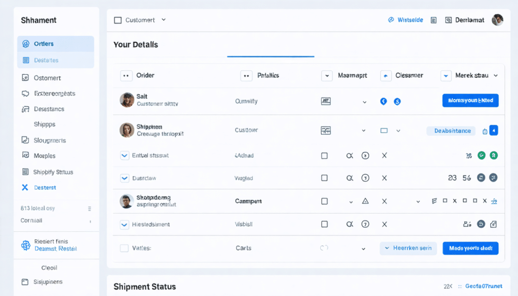
Task: Click the 'Cleoil' sidebar text
Action: coord(49,268)
